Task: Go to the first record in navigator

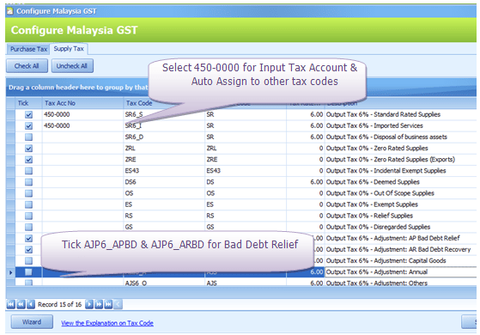Action: (10, 304)
